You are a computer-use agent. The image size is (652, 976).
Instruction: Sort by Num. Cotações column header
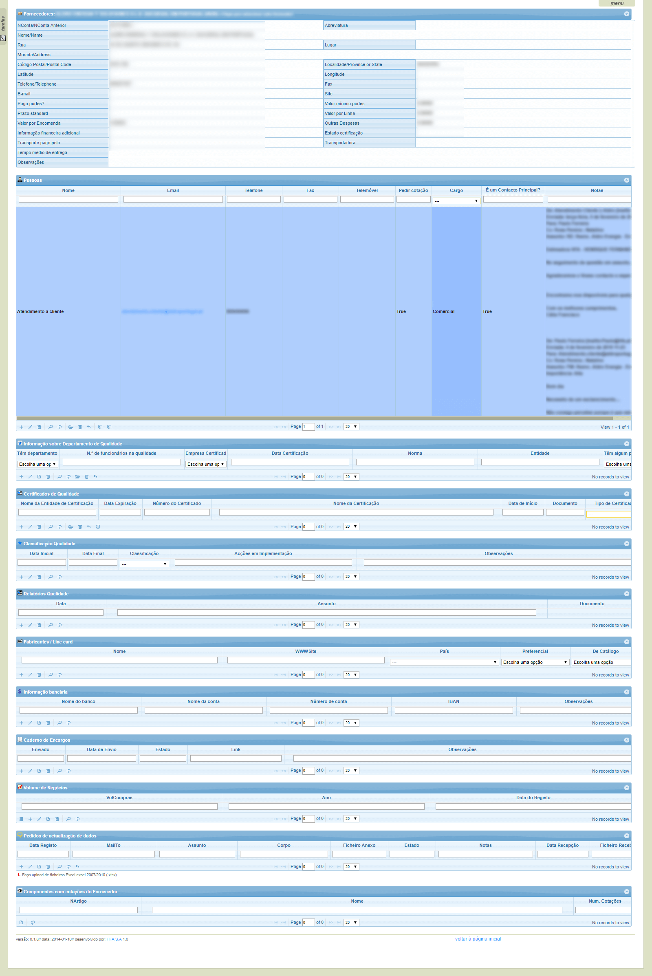605,901
